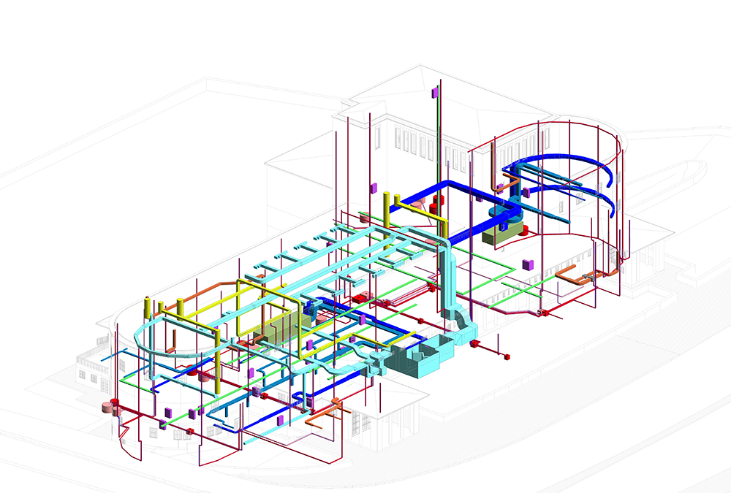
Task: Select the isolated red box at far right pipe end
Action: [505, 356]
